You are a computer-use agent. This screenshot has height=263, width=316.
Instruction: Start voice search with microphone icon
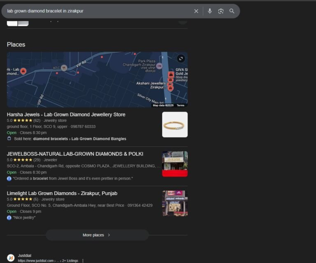pos(209,11)
